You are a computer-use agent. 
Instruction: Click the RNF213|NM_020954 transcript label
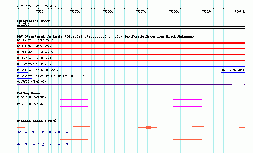[x=31, y=104]
